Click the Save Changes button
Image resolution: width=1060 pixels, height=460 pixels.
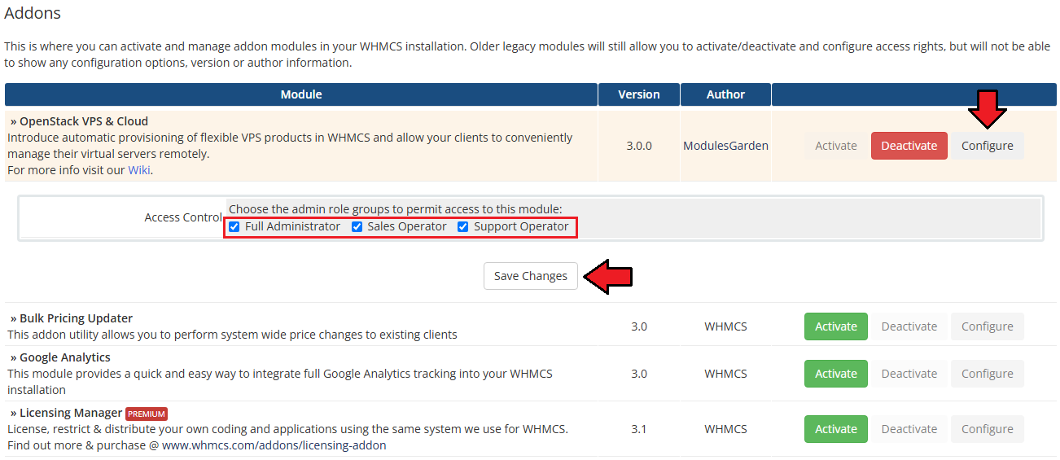530,276
